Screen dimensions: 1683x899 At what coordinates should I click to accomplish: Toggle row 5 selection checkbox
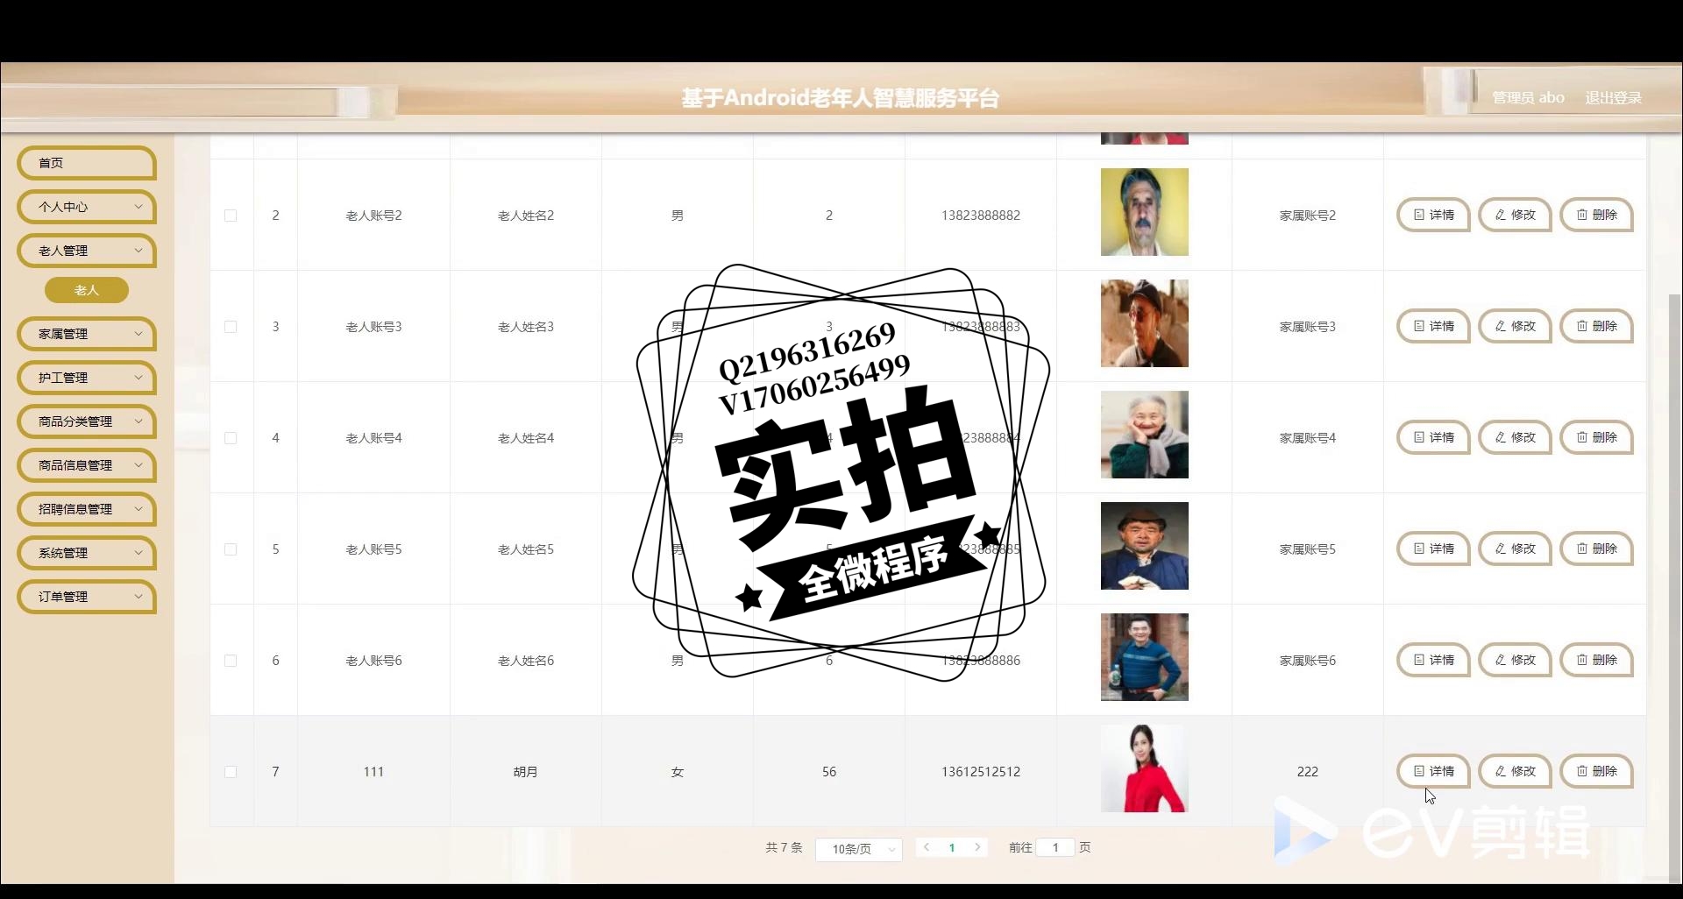click(231, 549)
